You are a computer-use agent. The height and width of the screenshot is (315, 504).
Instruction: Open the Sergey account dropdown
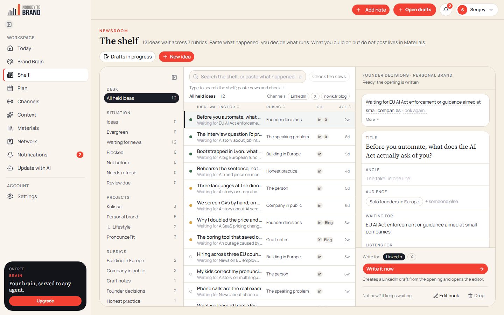coord(477,10)
